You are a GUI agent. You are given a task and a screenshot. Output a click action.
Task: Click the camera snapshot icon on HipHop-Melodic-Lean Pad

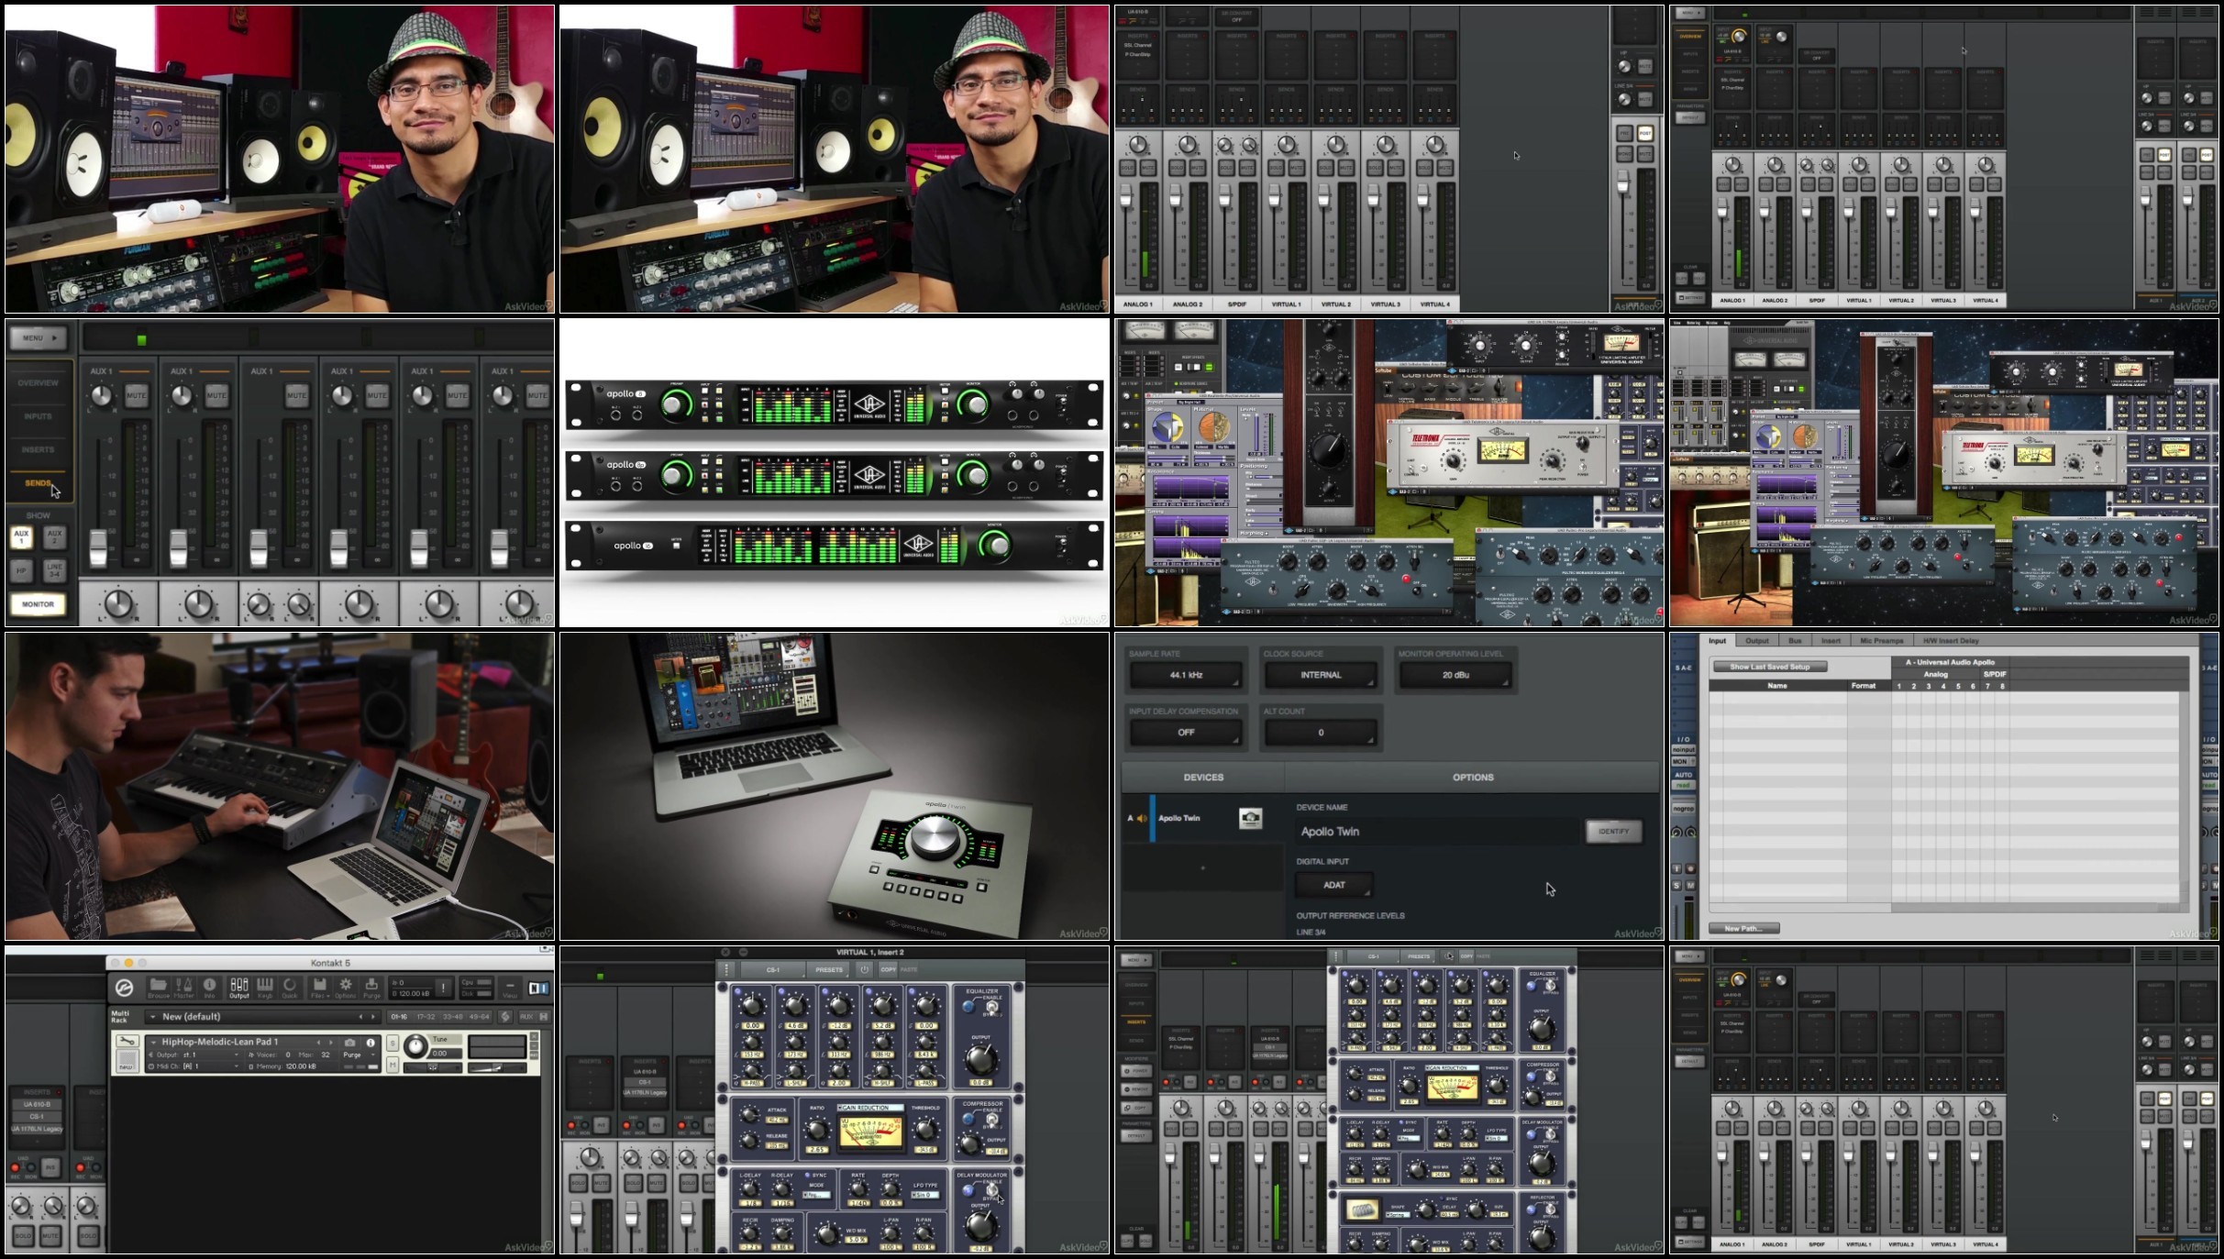pyautogui.click(x=349, y=1043)
